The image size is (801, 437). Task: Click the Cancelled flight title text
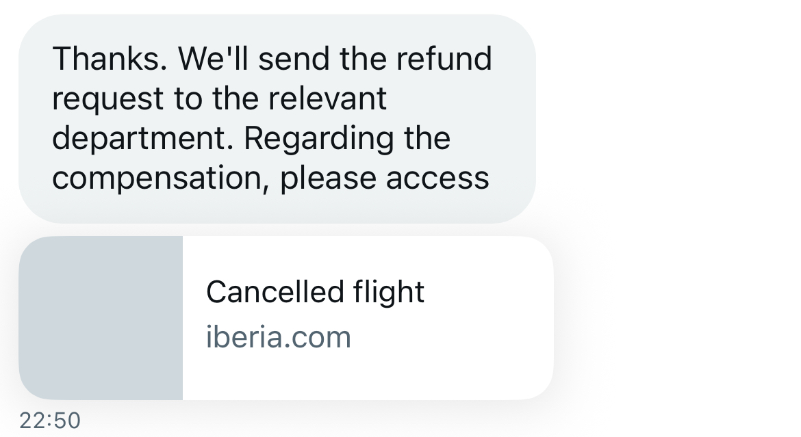(x=315, y=291)
